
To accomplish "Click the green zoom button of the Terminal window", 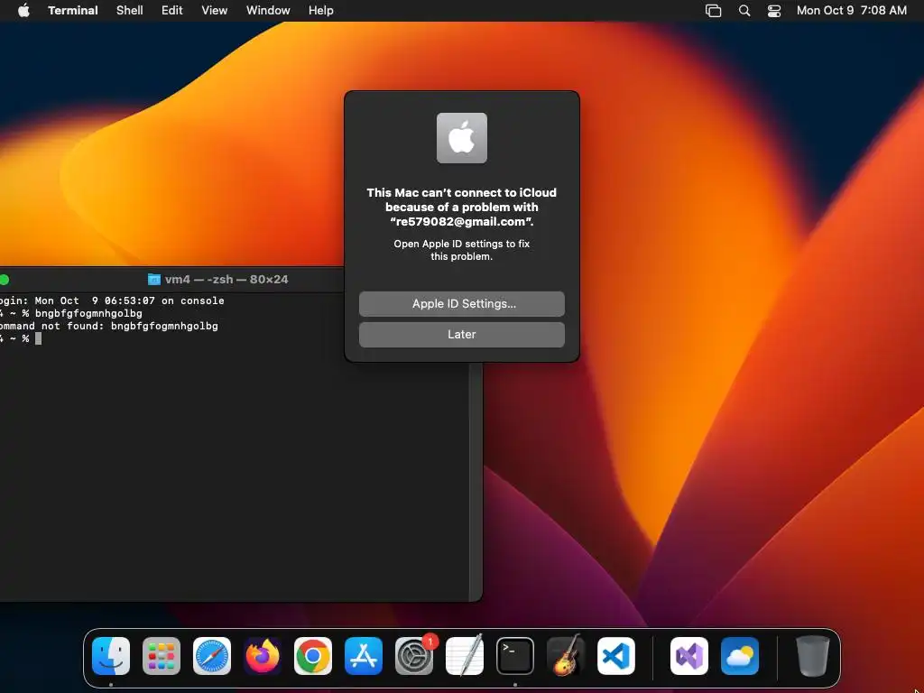I will [x=5, y=280].
